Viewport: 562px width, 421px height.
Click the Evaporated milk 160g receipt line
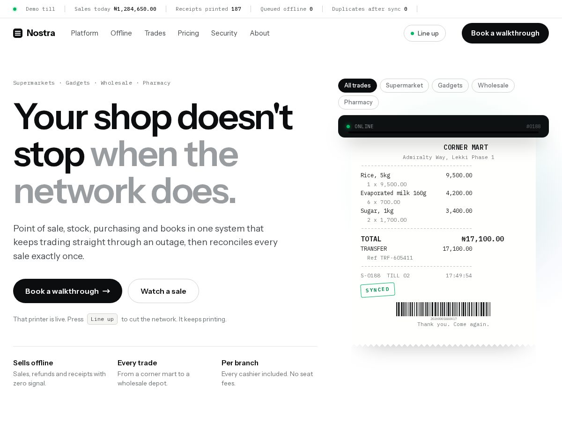(416, 193)
